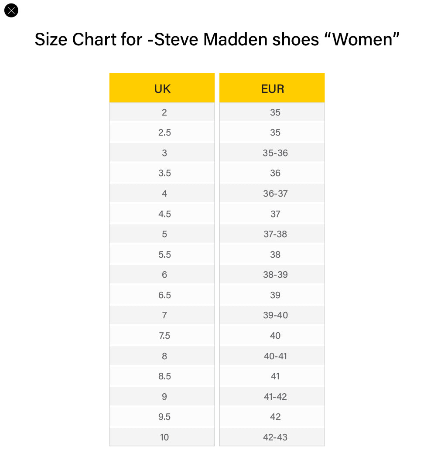Click the EUR column header

pyautogui.click(x=272, y=89)
